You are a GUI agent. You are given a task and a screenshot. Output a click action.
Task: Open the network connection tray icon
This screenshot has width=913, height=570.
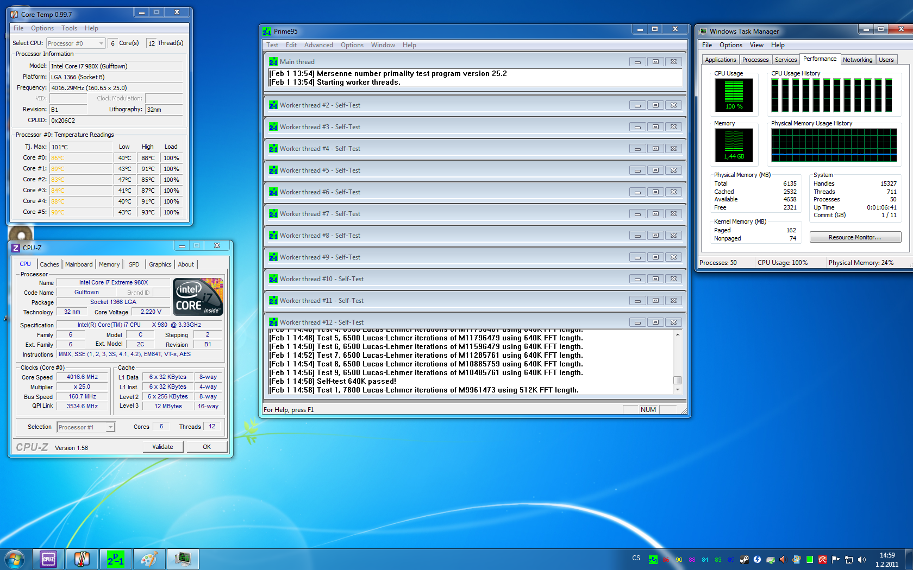click(849, 560)
